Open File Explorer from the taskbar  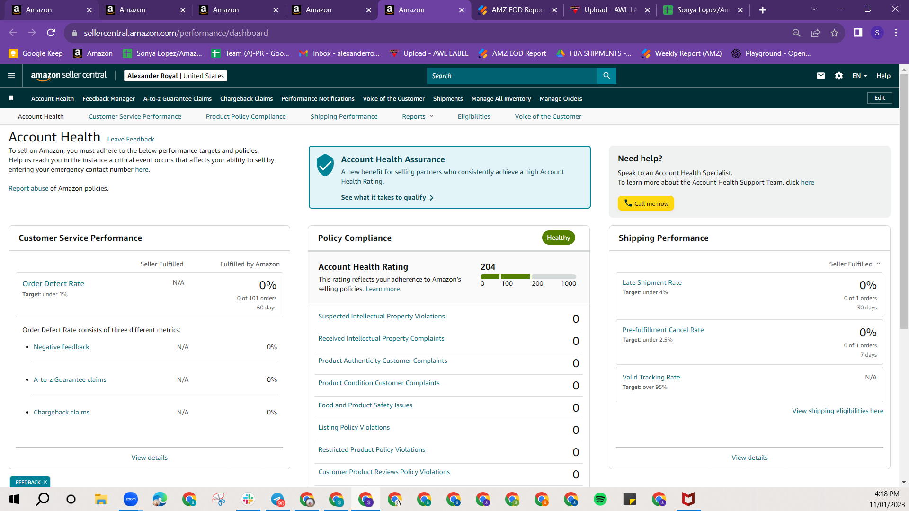pos(101,499)
